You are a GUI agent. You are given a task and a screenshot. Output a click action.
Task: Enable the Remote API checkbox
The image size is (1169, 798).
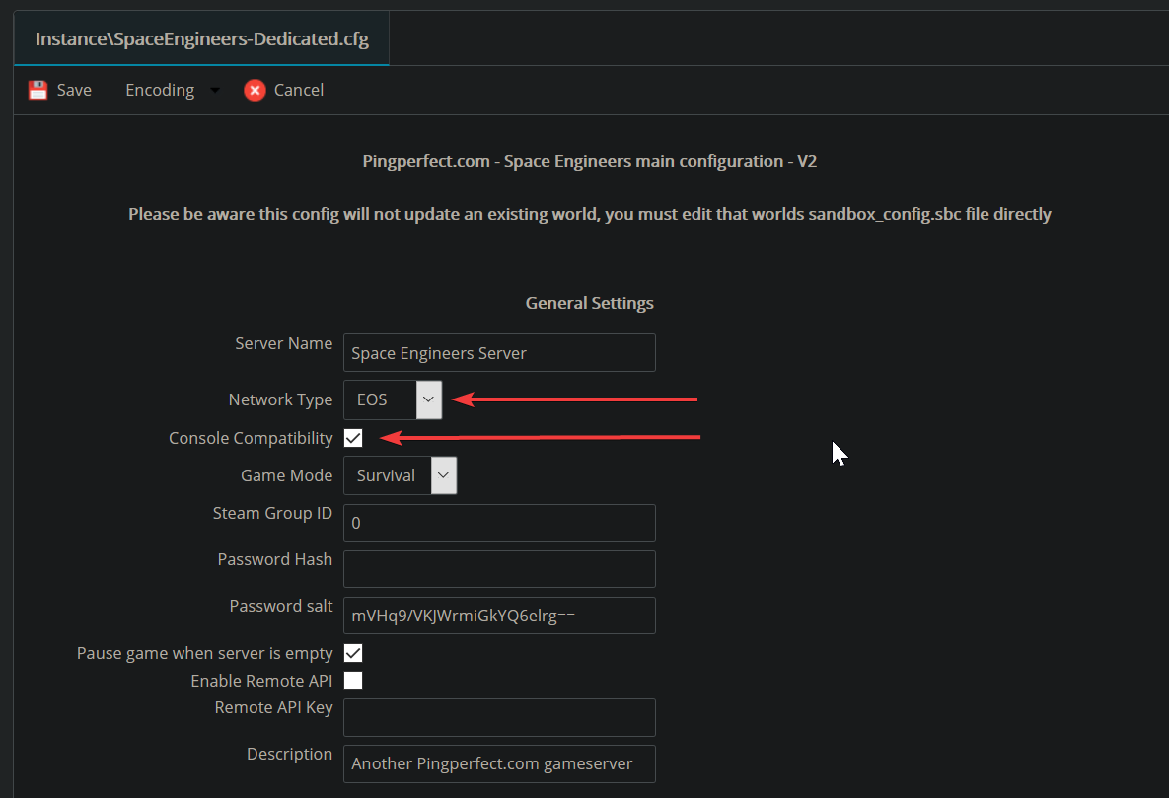point(353,681)
